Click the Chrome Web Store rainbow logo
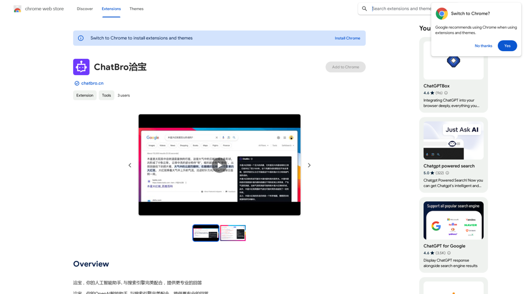 pyautogui.click(x=17, y=9)
